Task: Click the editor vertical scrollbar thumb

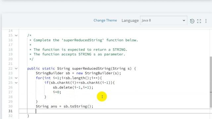Action: [x=211, y=82]
